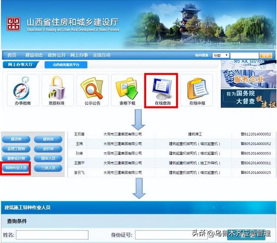The image size is (277, 243).
Task: Click the 建筑施工特种作业人员 header
Action: tap(28, 208)
